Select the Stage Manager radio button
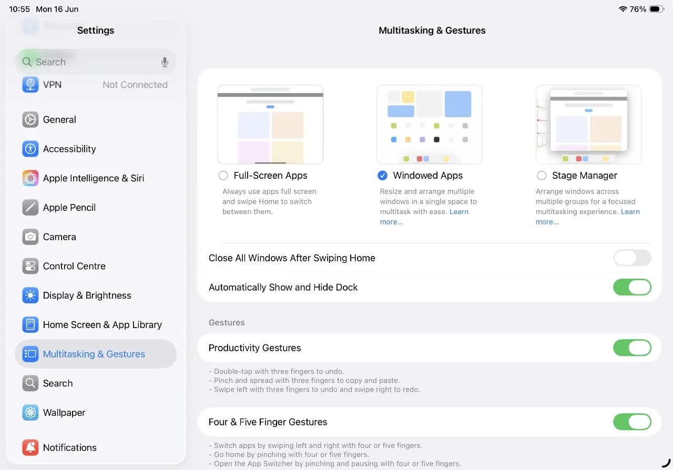 click(542, 176)
